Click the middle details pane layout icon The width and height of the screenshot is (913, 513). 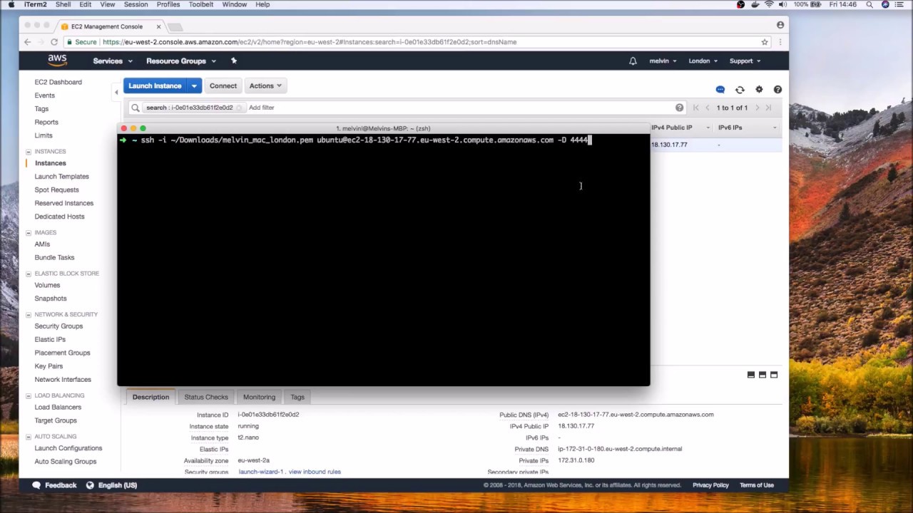tap(762, 375)
